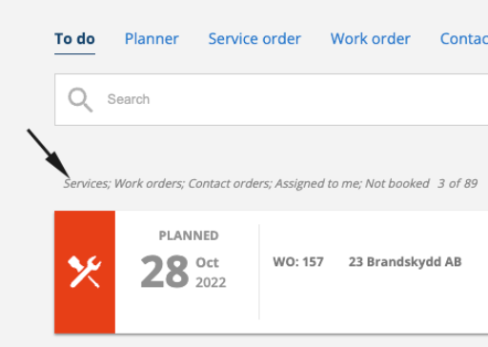The width and height of the screenshot is (488, 347).
Task: Open the partially visible Contact tab
Action: [x=464, y=39]
